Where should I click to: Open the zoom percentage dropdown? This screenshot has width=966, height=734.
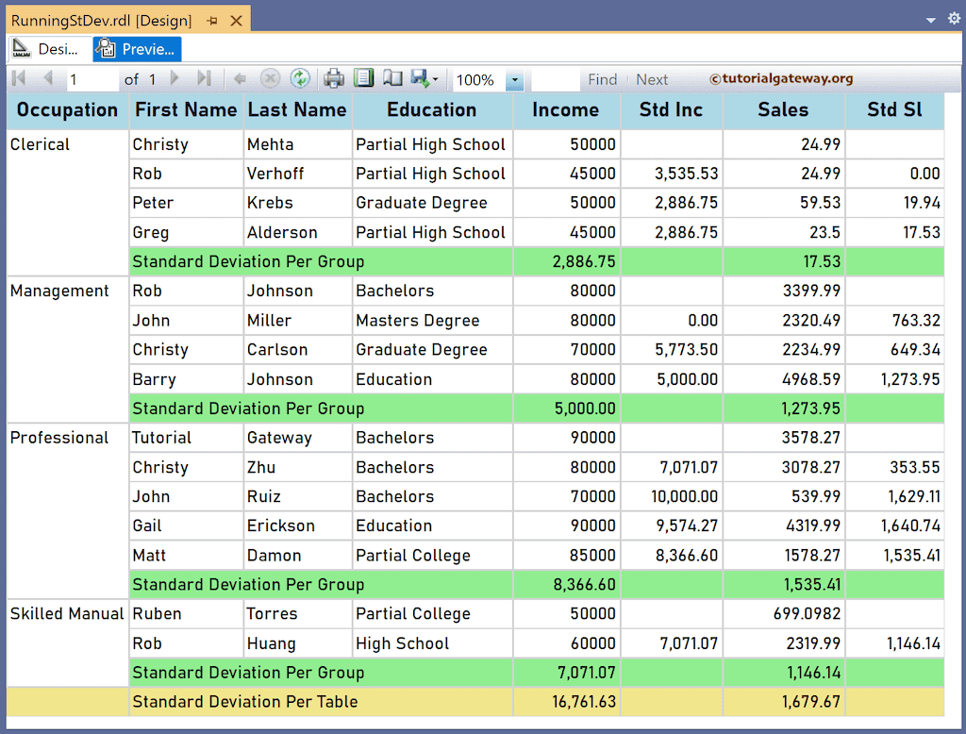point(514,80)
